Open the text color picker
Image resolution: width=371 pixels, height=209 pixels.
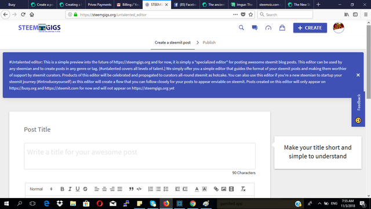[x=197, y=189]
